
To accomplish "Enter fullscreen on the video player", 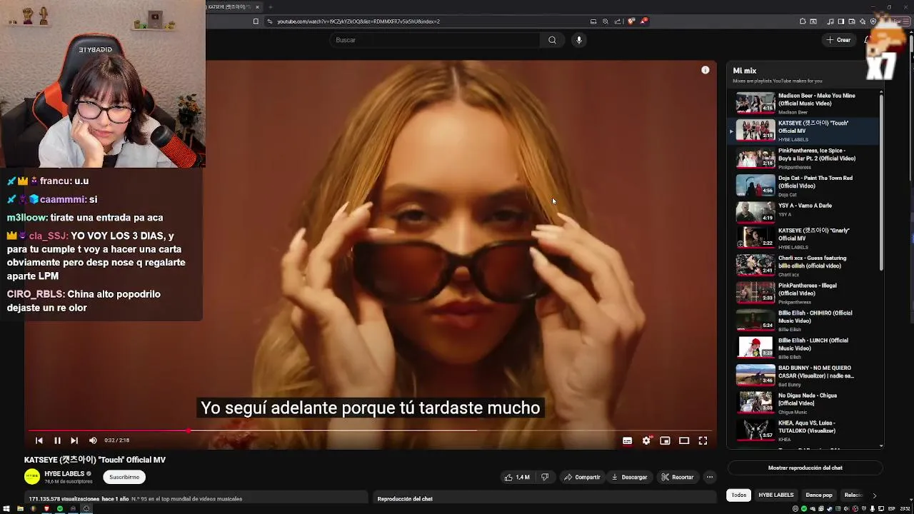I will point(703,440).
